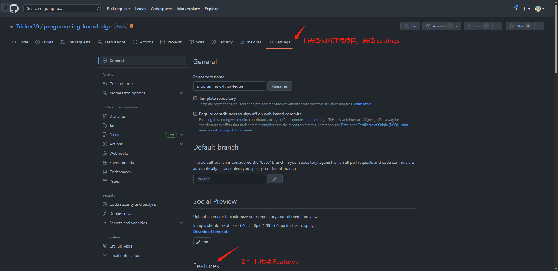
Task: Focus the Search or jump to field
Action: 63,8
